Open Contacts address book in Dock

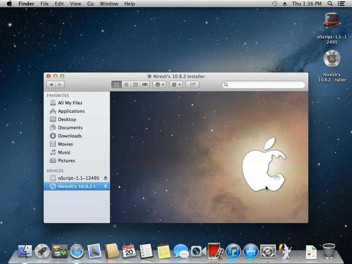[x=112, y=251]
